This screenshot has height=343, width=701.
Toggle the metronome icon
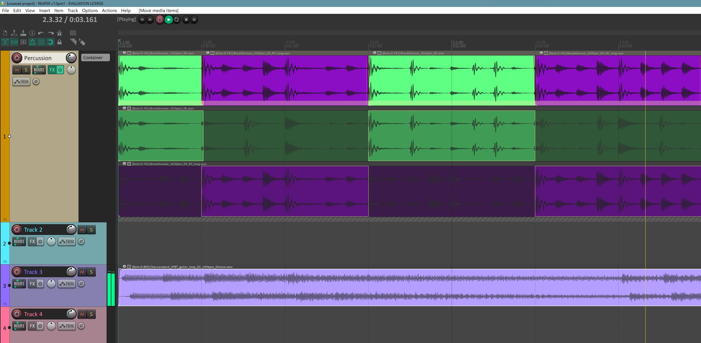click(59, 33)
